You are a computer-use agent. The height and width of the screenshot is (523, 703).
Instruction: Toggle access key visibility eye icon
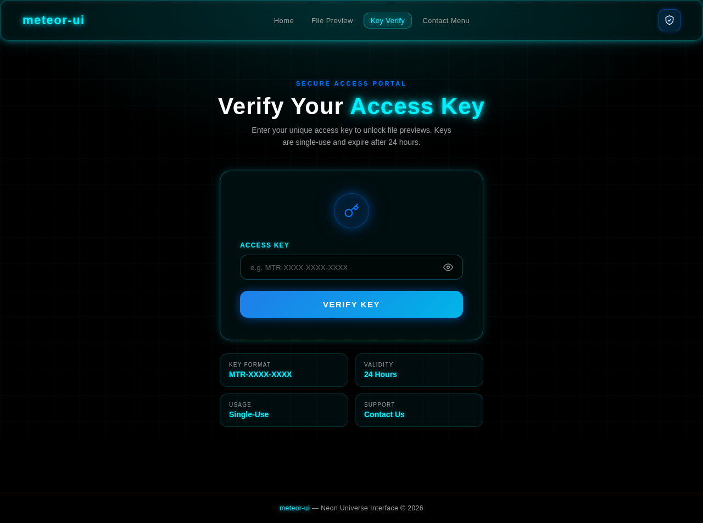(x=448, y=267)
